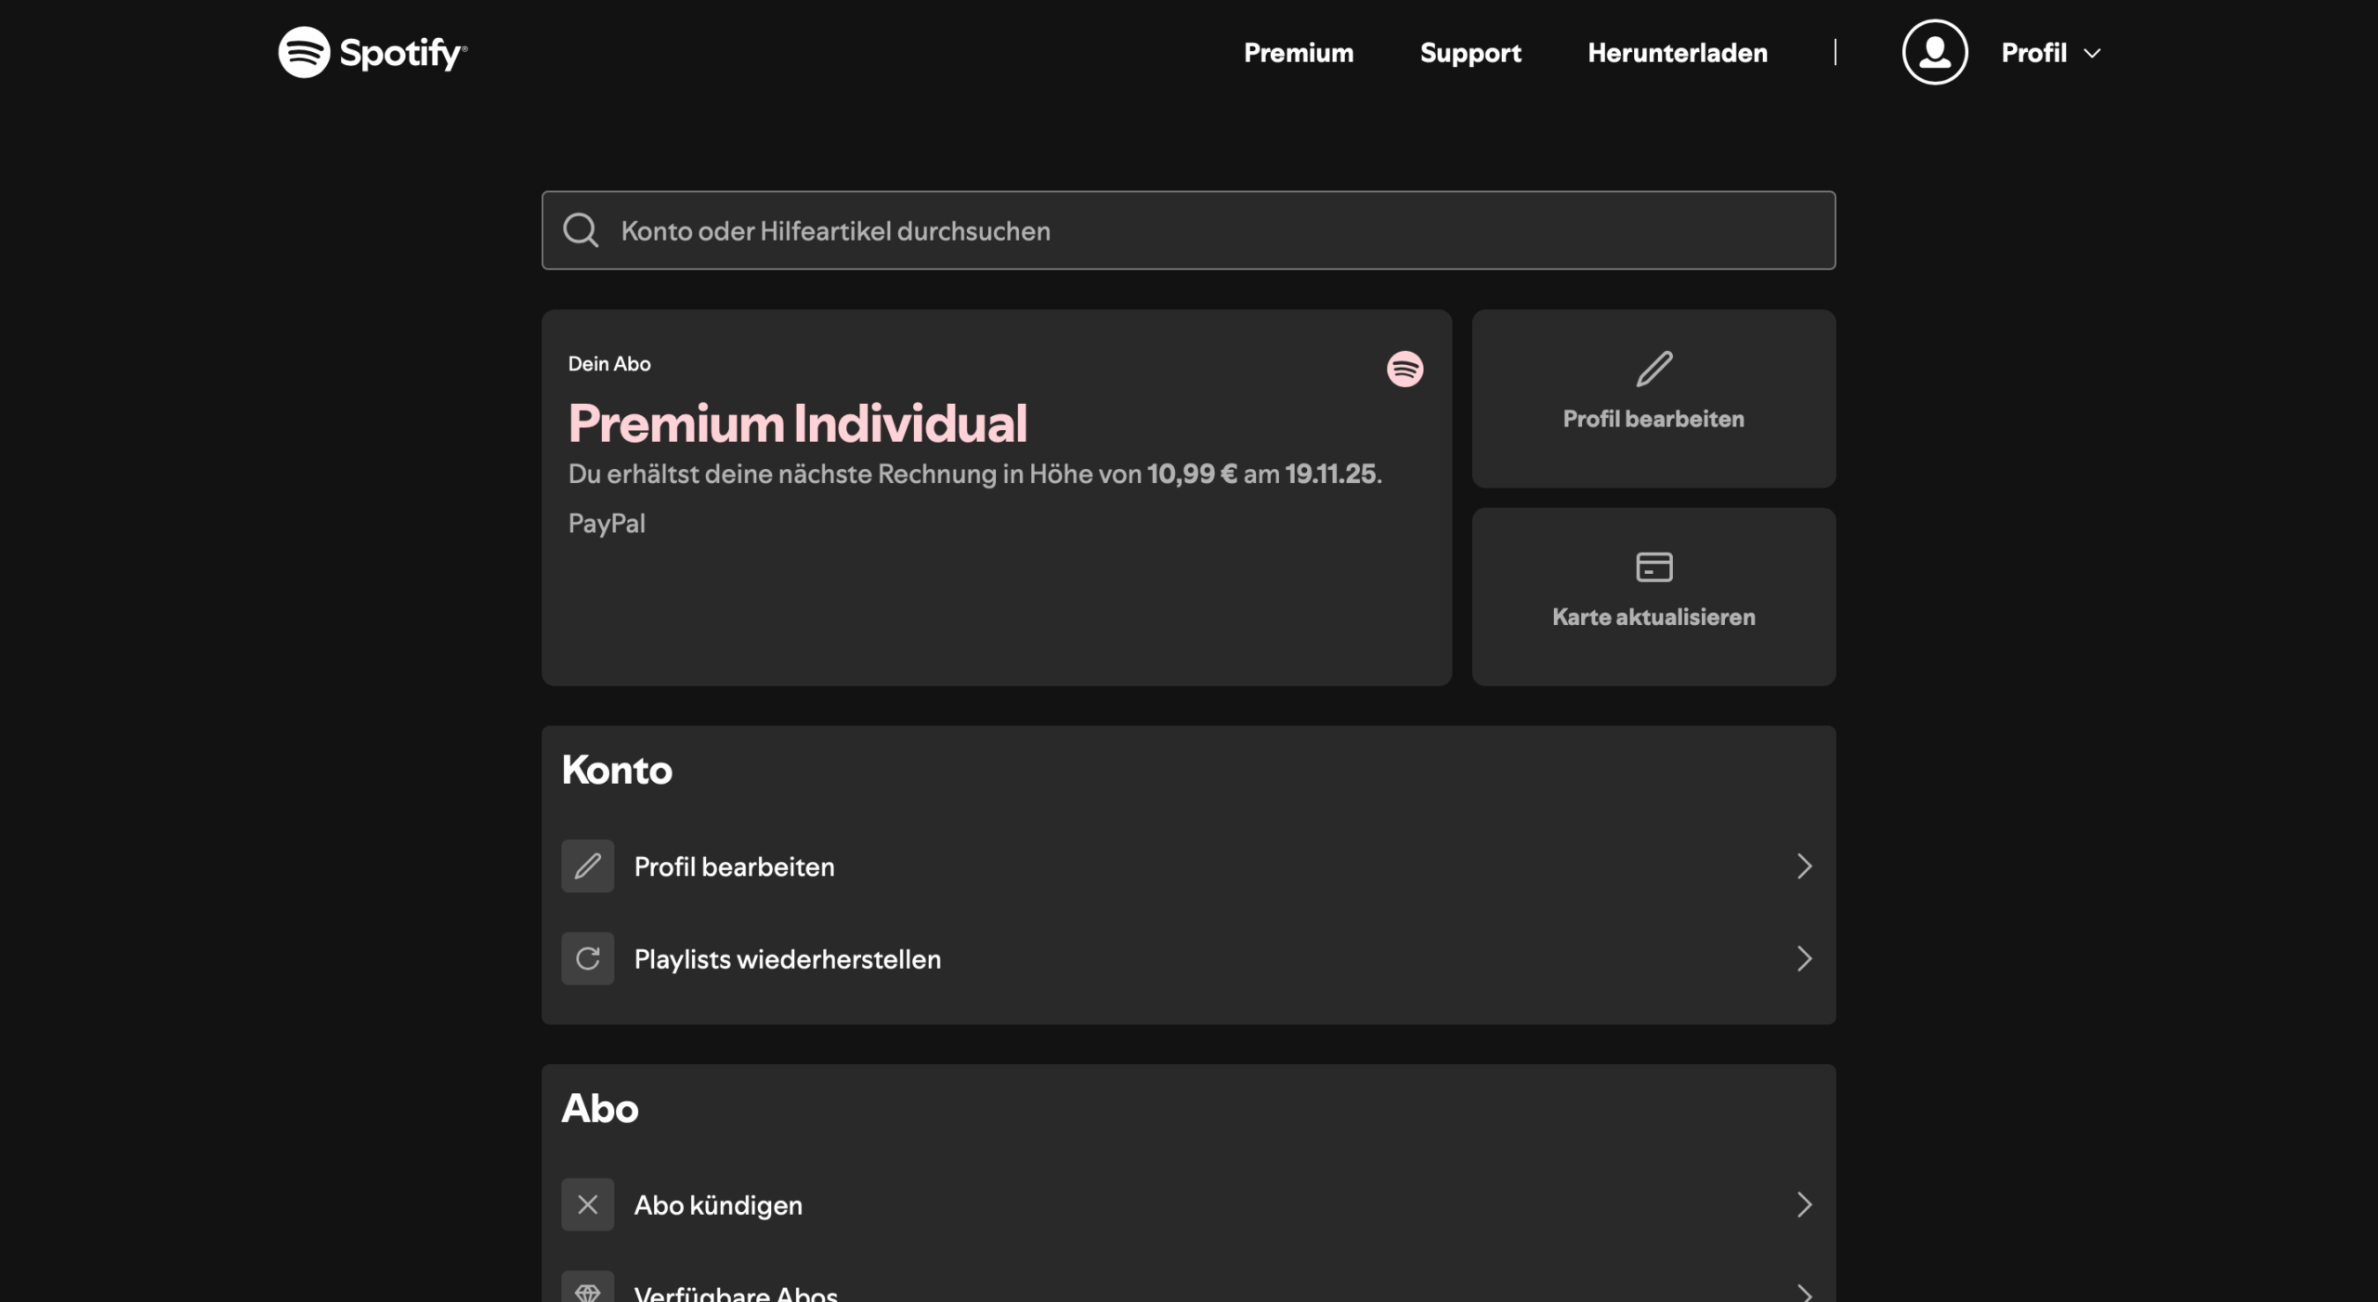Click the profile avatar icon

[x=1935, y=52]
